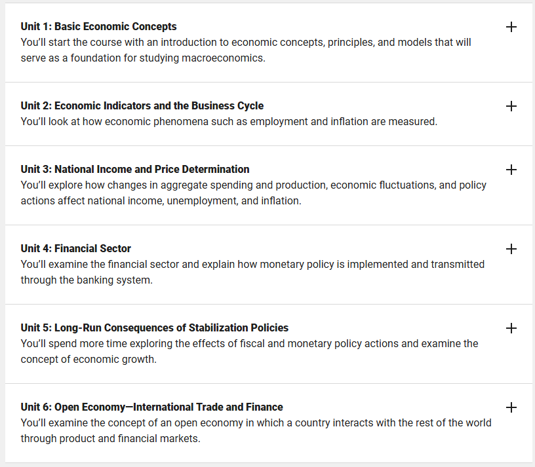This screenshot has width=535, height=467.
Task: Click the text 'through the banking system'
Action: click(87, 280)
